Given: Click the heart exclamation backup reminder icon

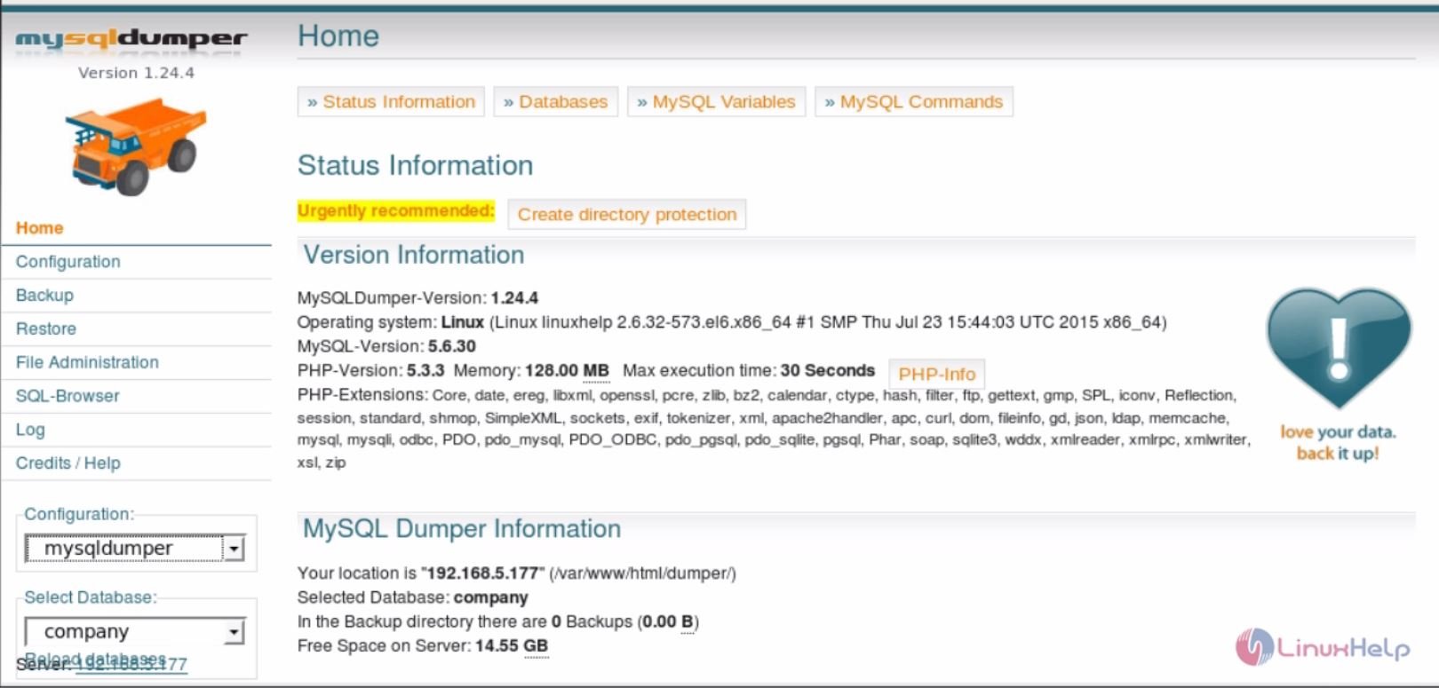Looking at the screenshot, I should [x=1339, y=349].
